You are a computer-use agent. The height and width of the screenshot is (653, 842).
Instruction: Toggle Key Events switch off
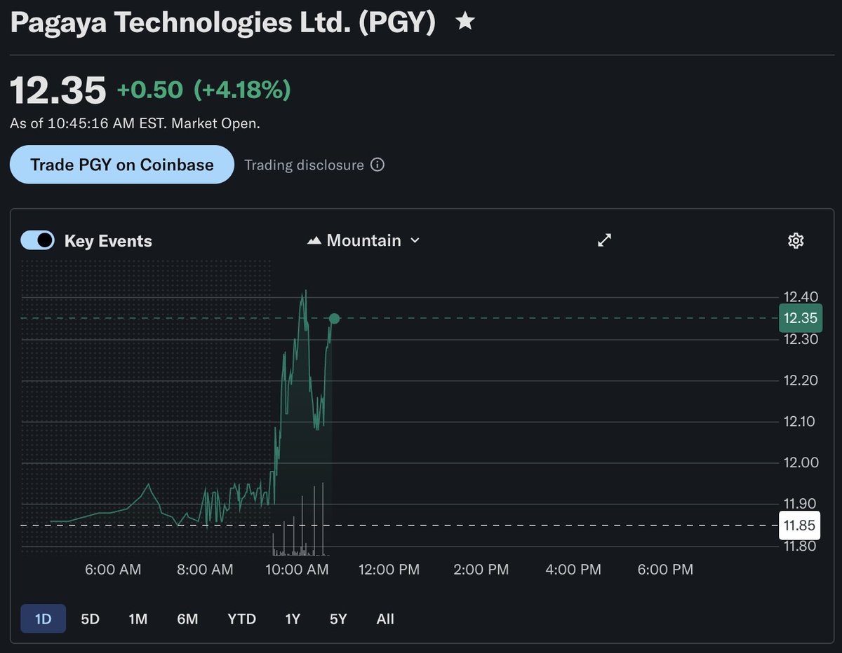pos(37,240)
